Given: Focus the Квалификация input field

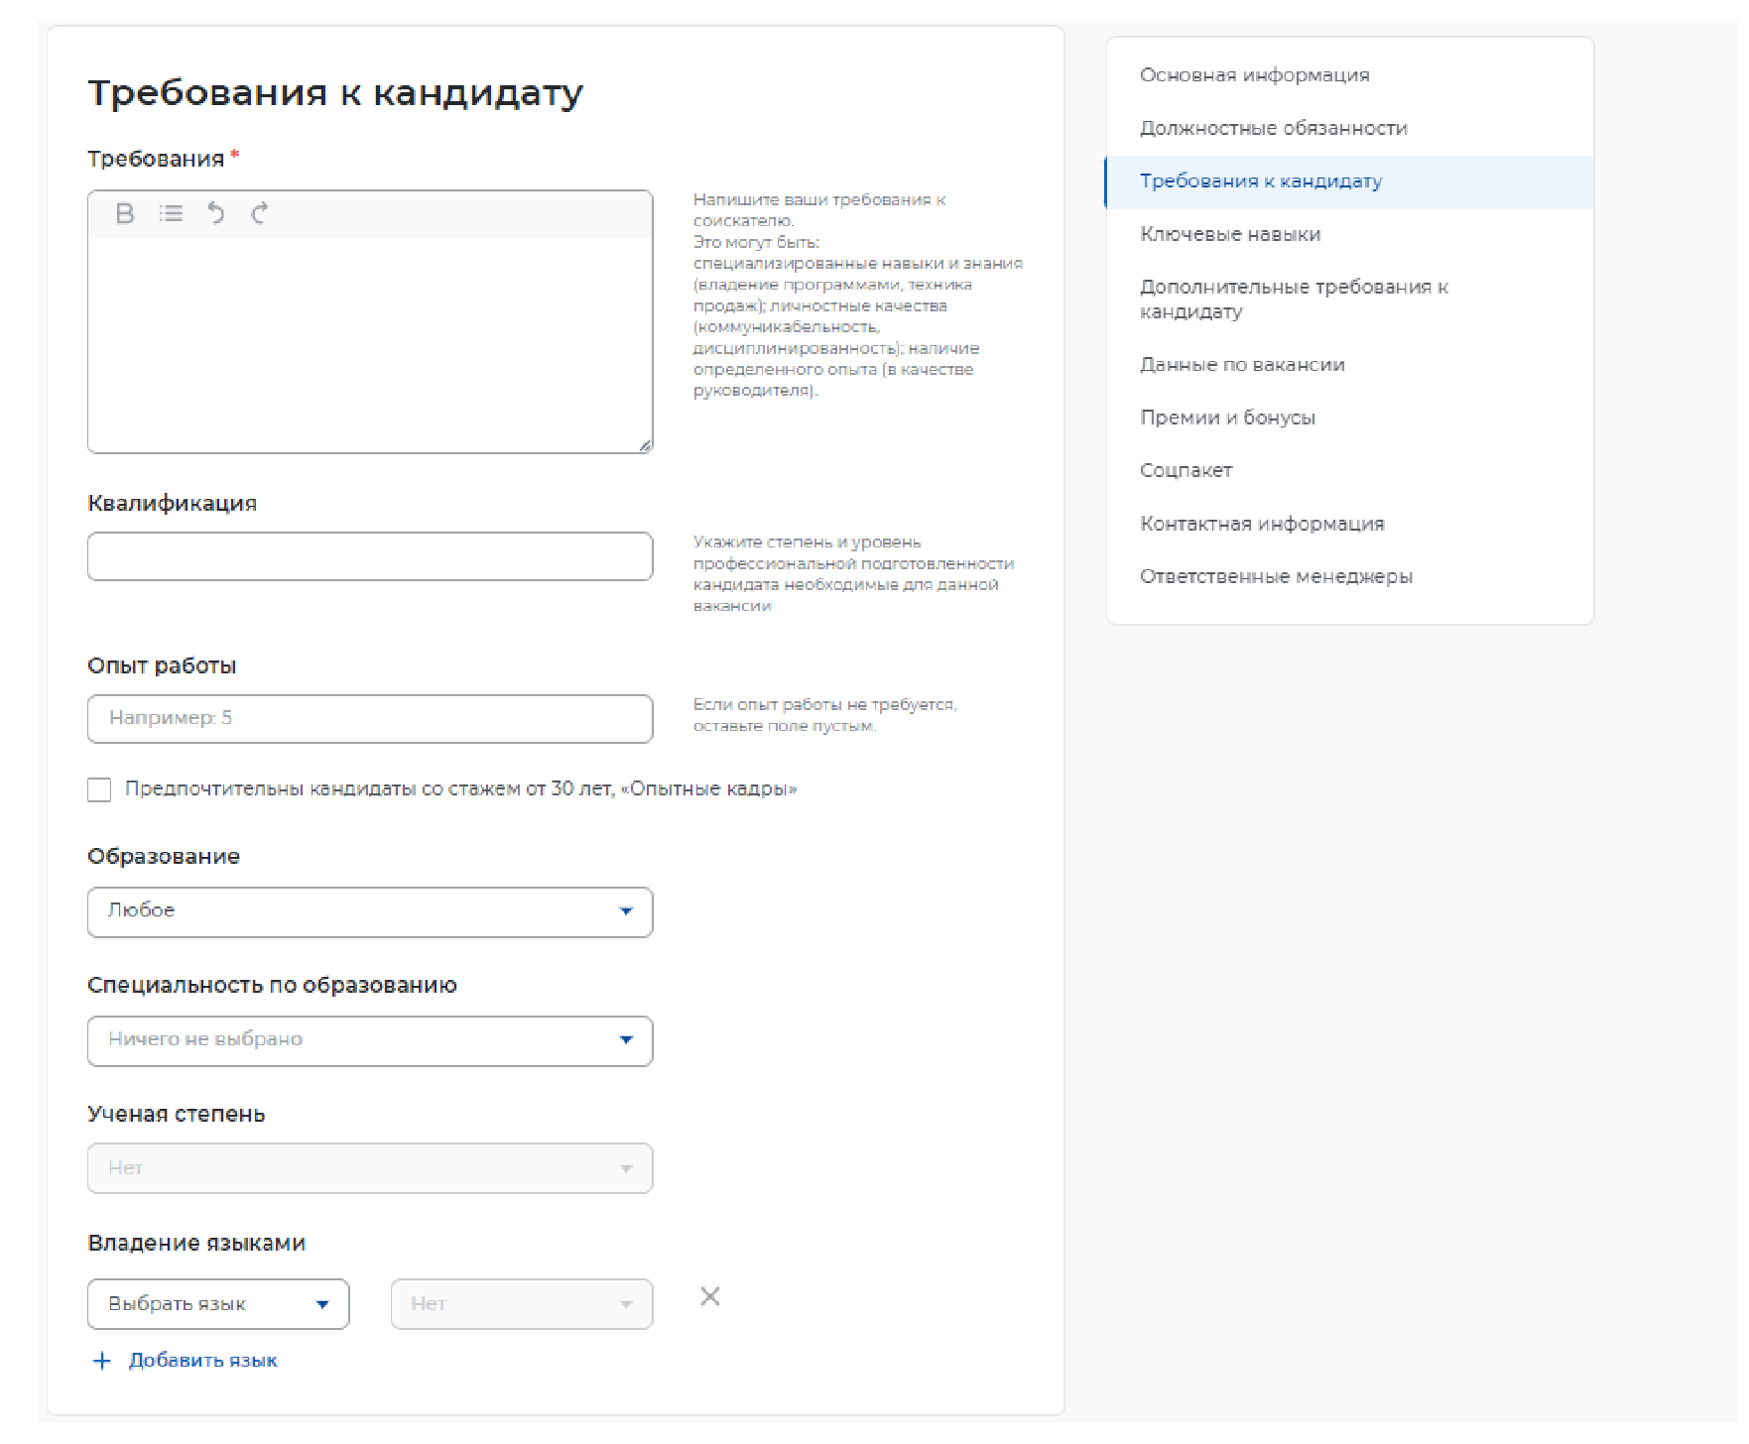Looking at the screenshot, I should [x=370, y=556].
